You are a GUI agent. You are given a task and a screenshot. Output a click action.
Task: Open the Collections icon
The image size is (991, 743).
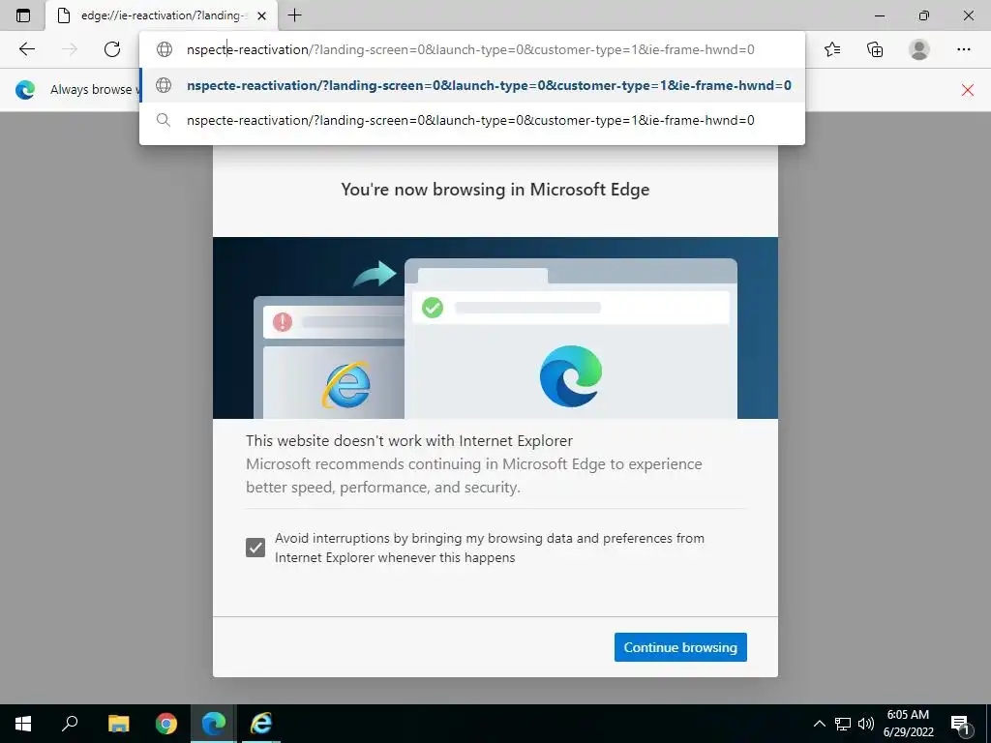click(875, 49)
